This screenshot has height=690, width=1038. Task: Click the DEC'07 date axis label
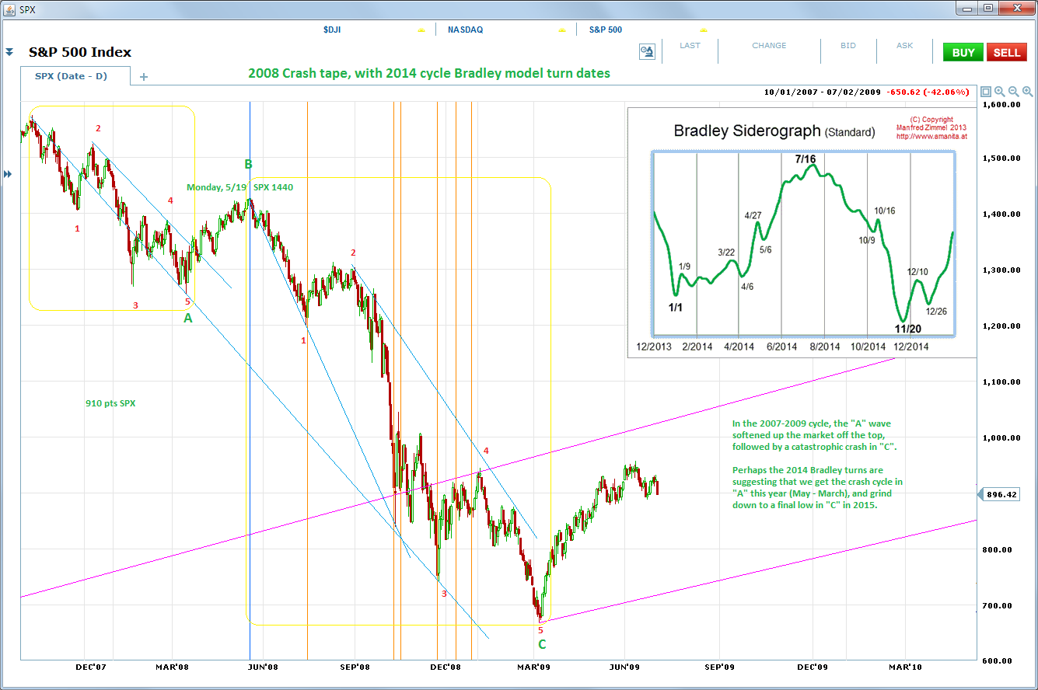click(92, 667)
